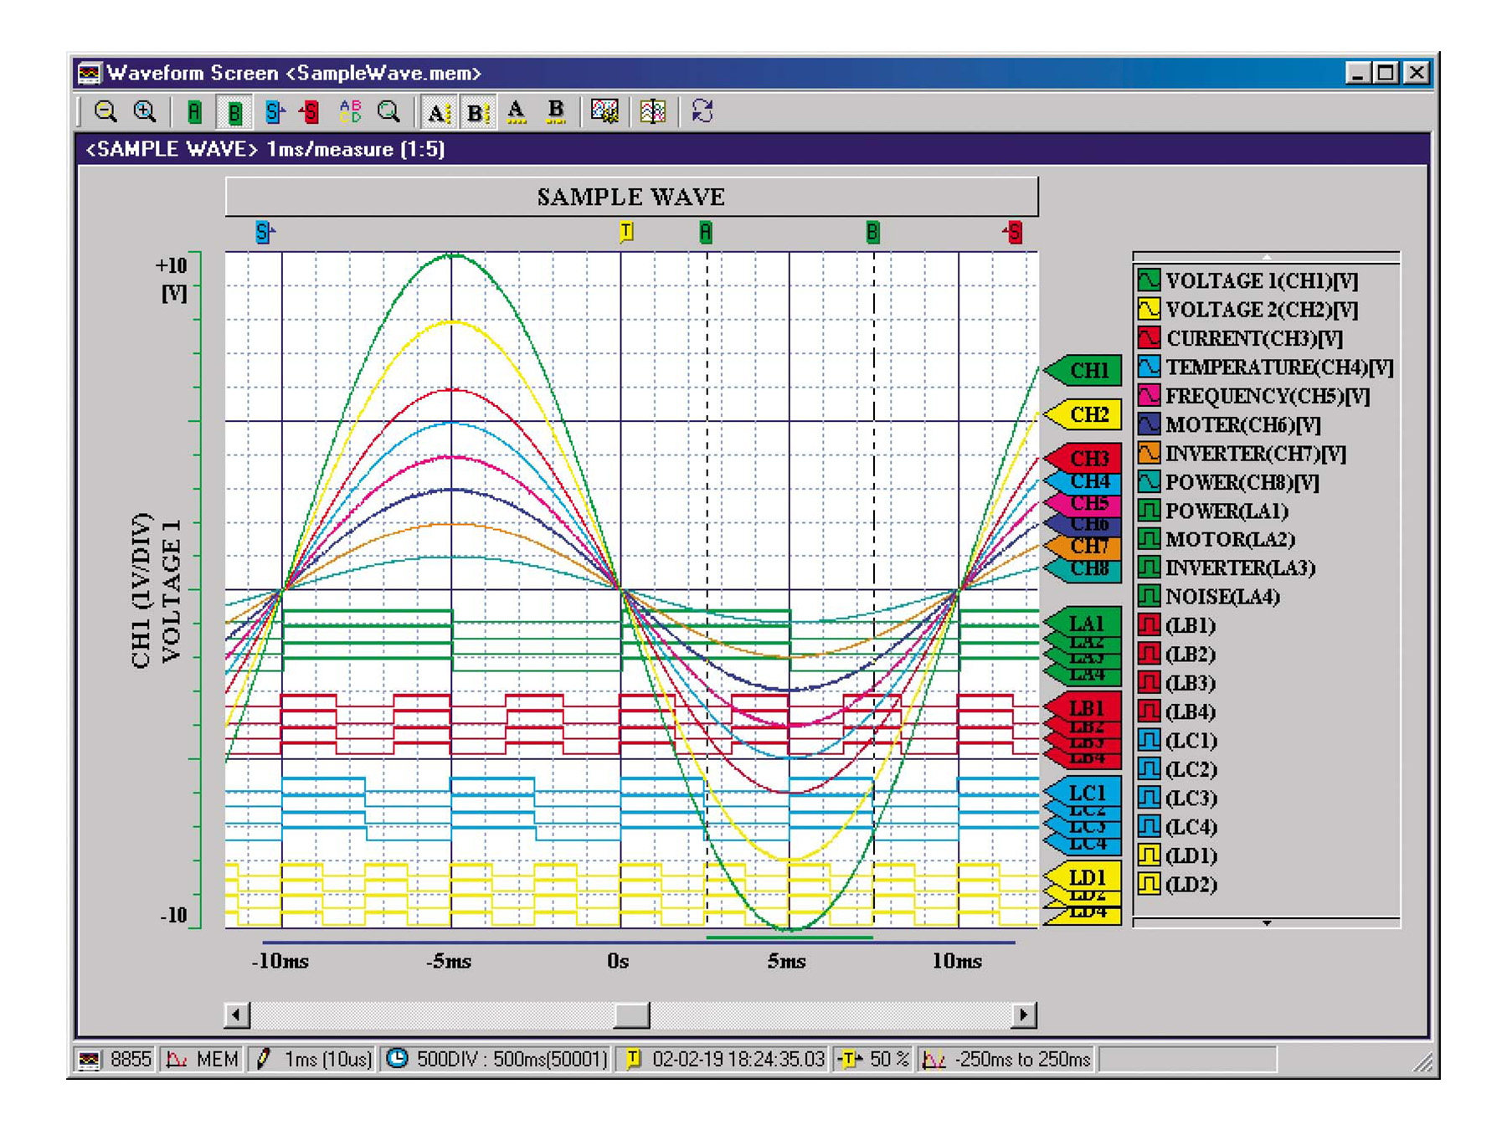
Task: Click the waveform color settings toolbar icon
Action: pyautogui.click(x=606, y=111)
